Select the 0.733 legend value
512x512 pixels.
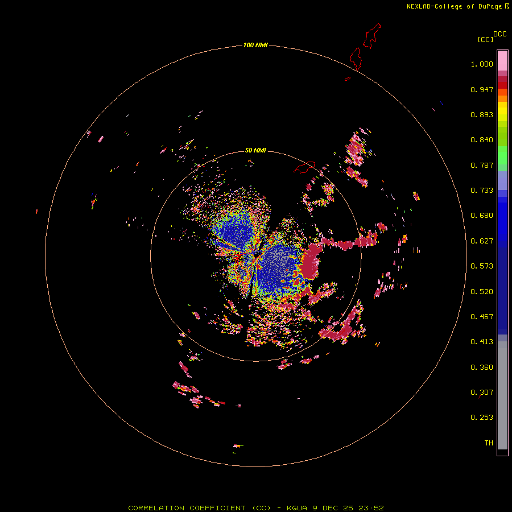pos(482,191)
